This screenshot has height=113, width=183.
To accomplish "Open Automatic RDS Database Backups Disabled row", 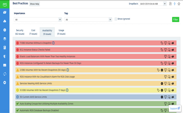I will click(x=96, y=110).
